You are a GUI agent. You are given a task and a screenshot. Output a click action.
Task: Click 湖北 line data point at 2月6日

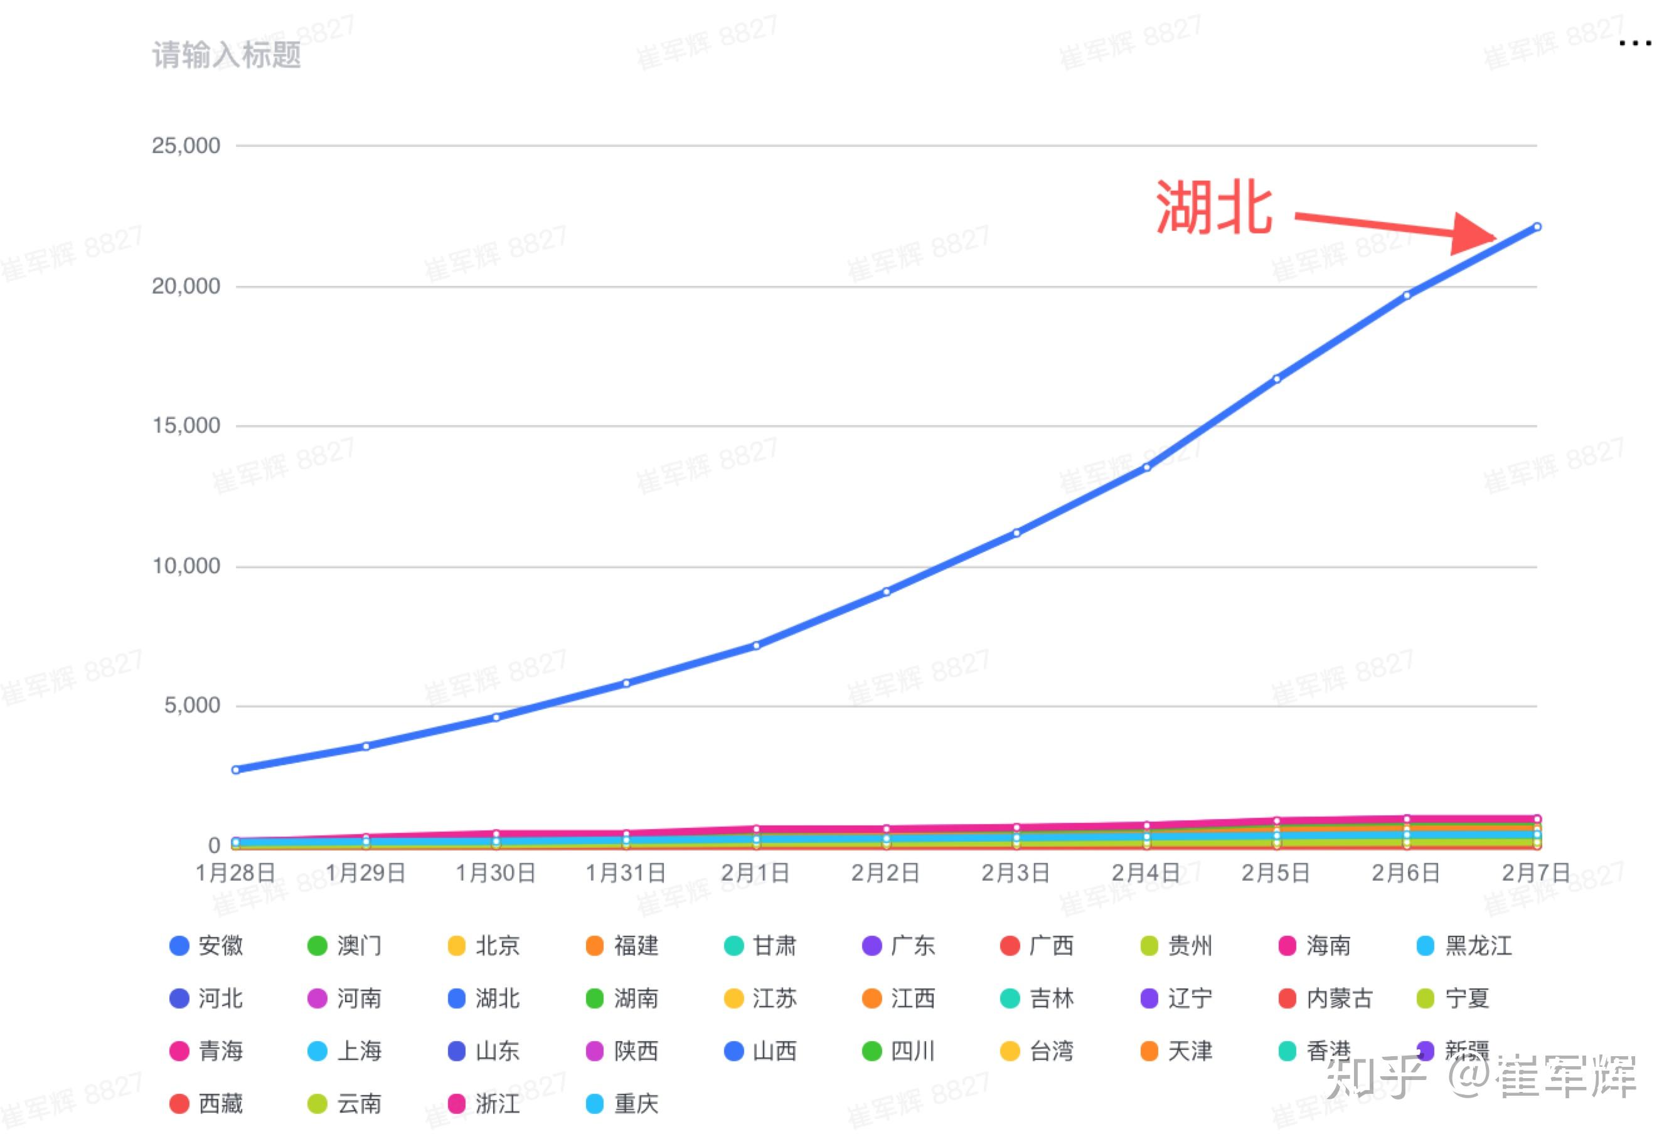coord(1407,295)
